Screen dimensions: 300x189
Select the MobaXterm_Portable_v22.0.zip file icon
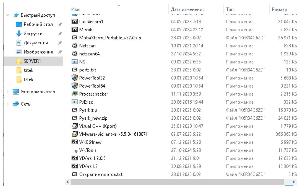pos(74,37)
